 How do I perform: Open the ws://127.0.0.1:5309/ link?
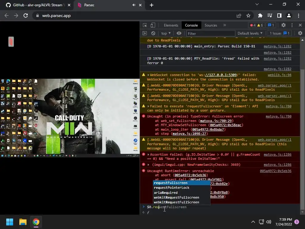click(221, 75)
